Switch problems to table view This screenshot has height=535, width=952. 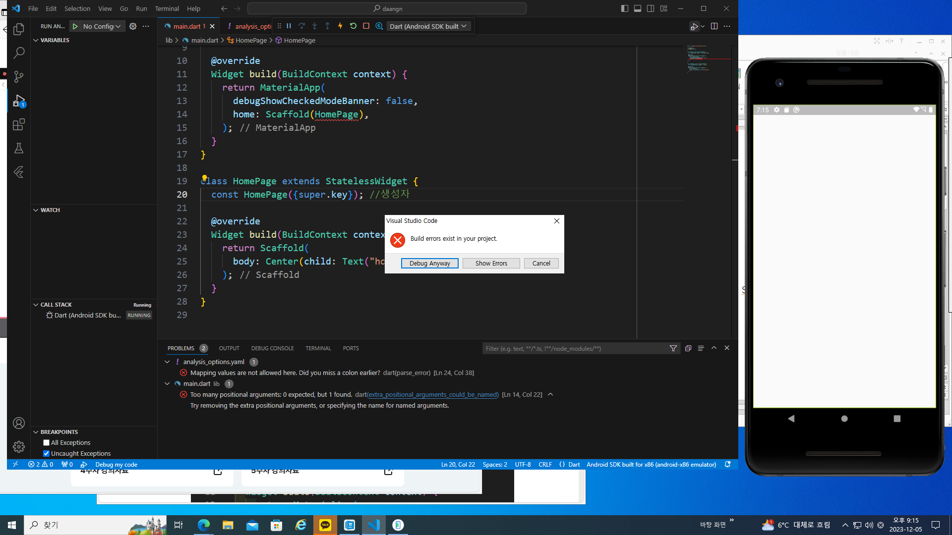click(x=701, y=348)
